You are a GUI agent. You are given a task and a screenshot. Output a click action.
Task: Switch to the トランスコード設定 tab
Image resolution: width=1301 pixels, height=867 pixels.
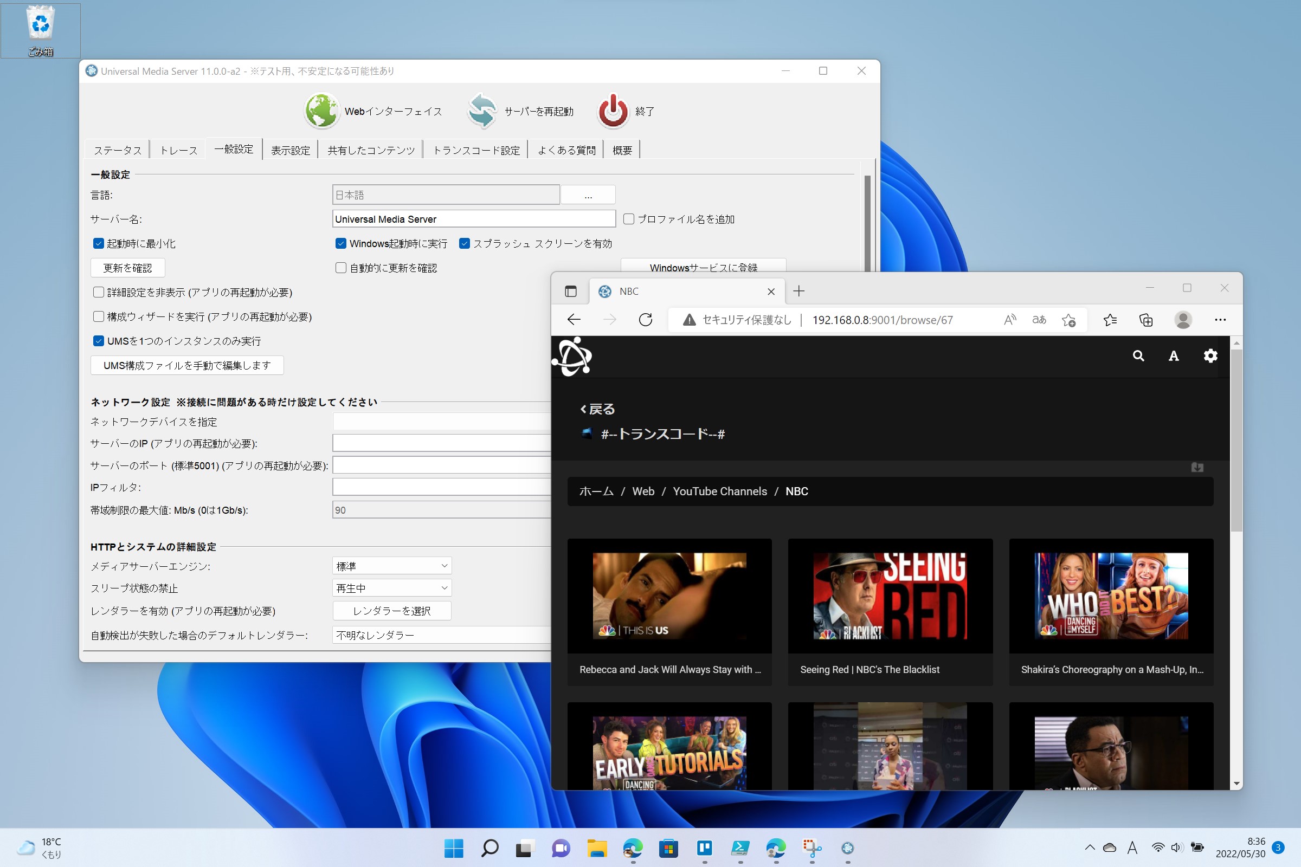pos(476,150)
